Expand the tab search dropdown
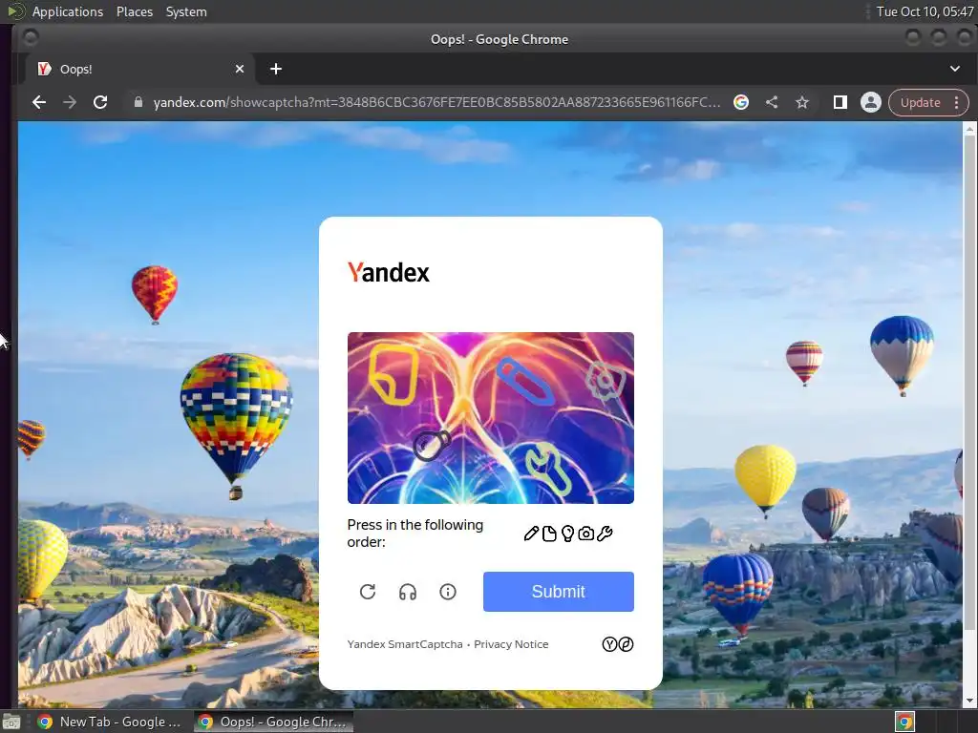Viewport: 978px width, 733px height. coord(955,69)
